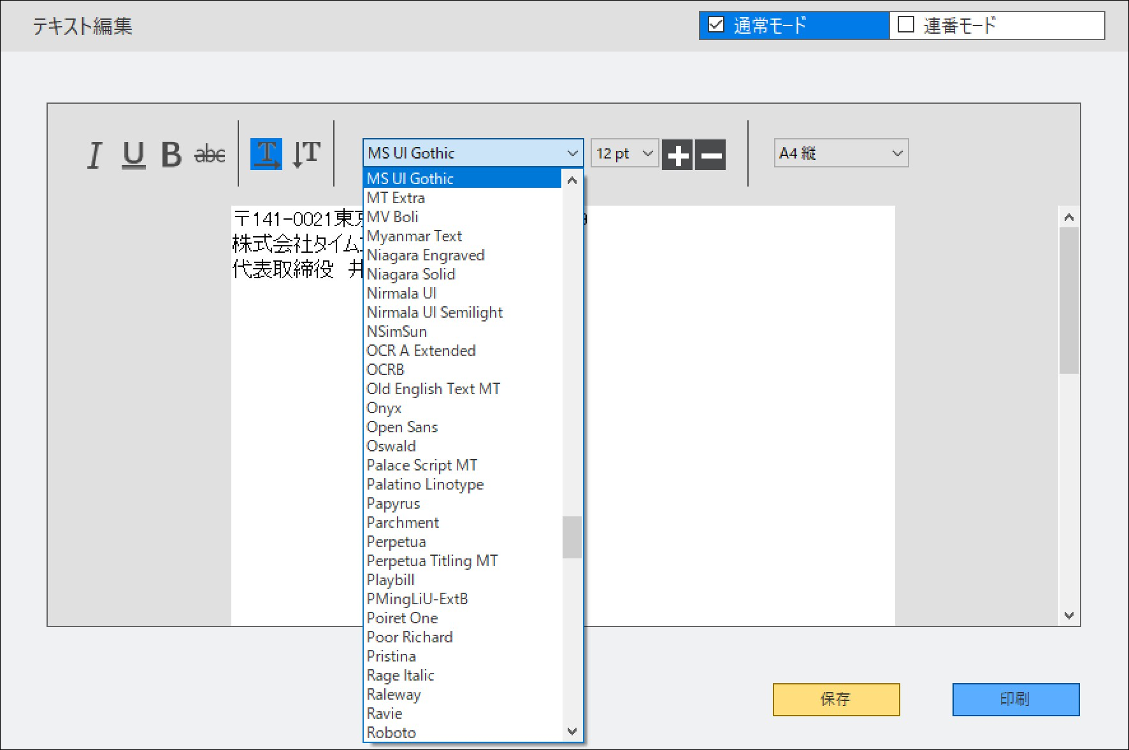The width and height of the screenshot is (1129, 750).
Task: Select Parchment font
Action: click(463, 522)
